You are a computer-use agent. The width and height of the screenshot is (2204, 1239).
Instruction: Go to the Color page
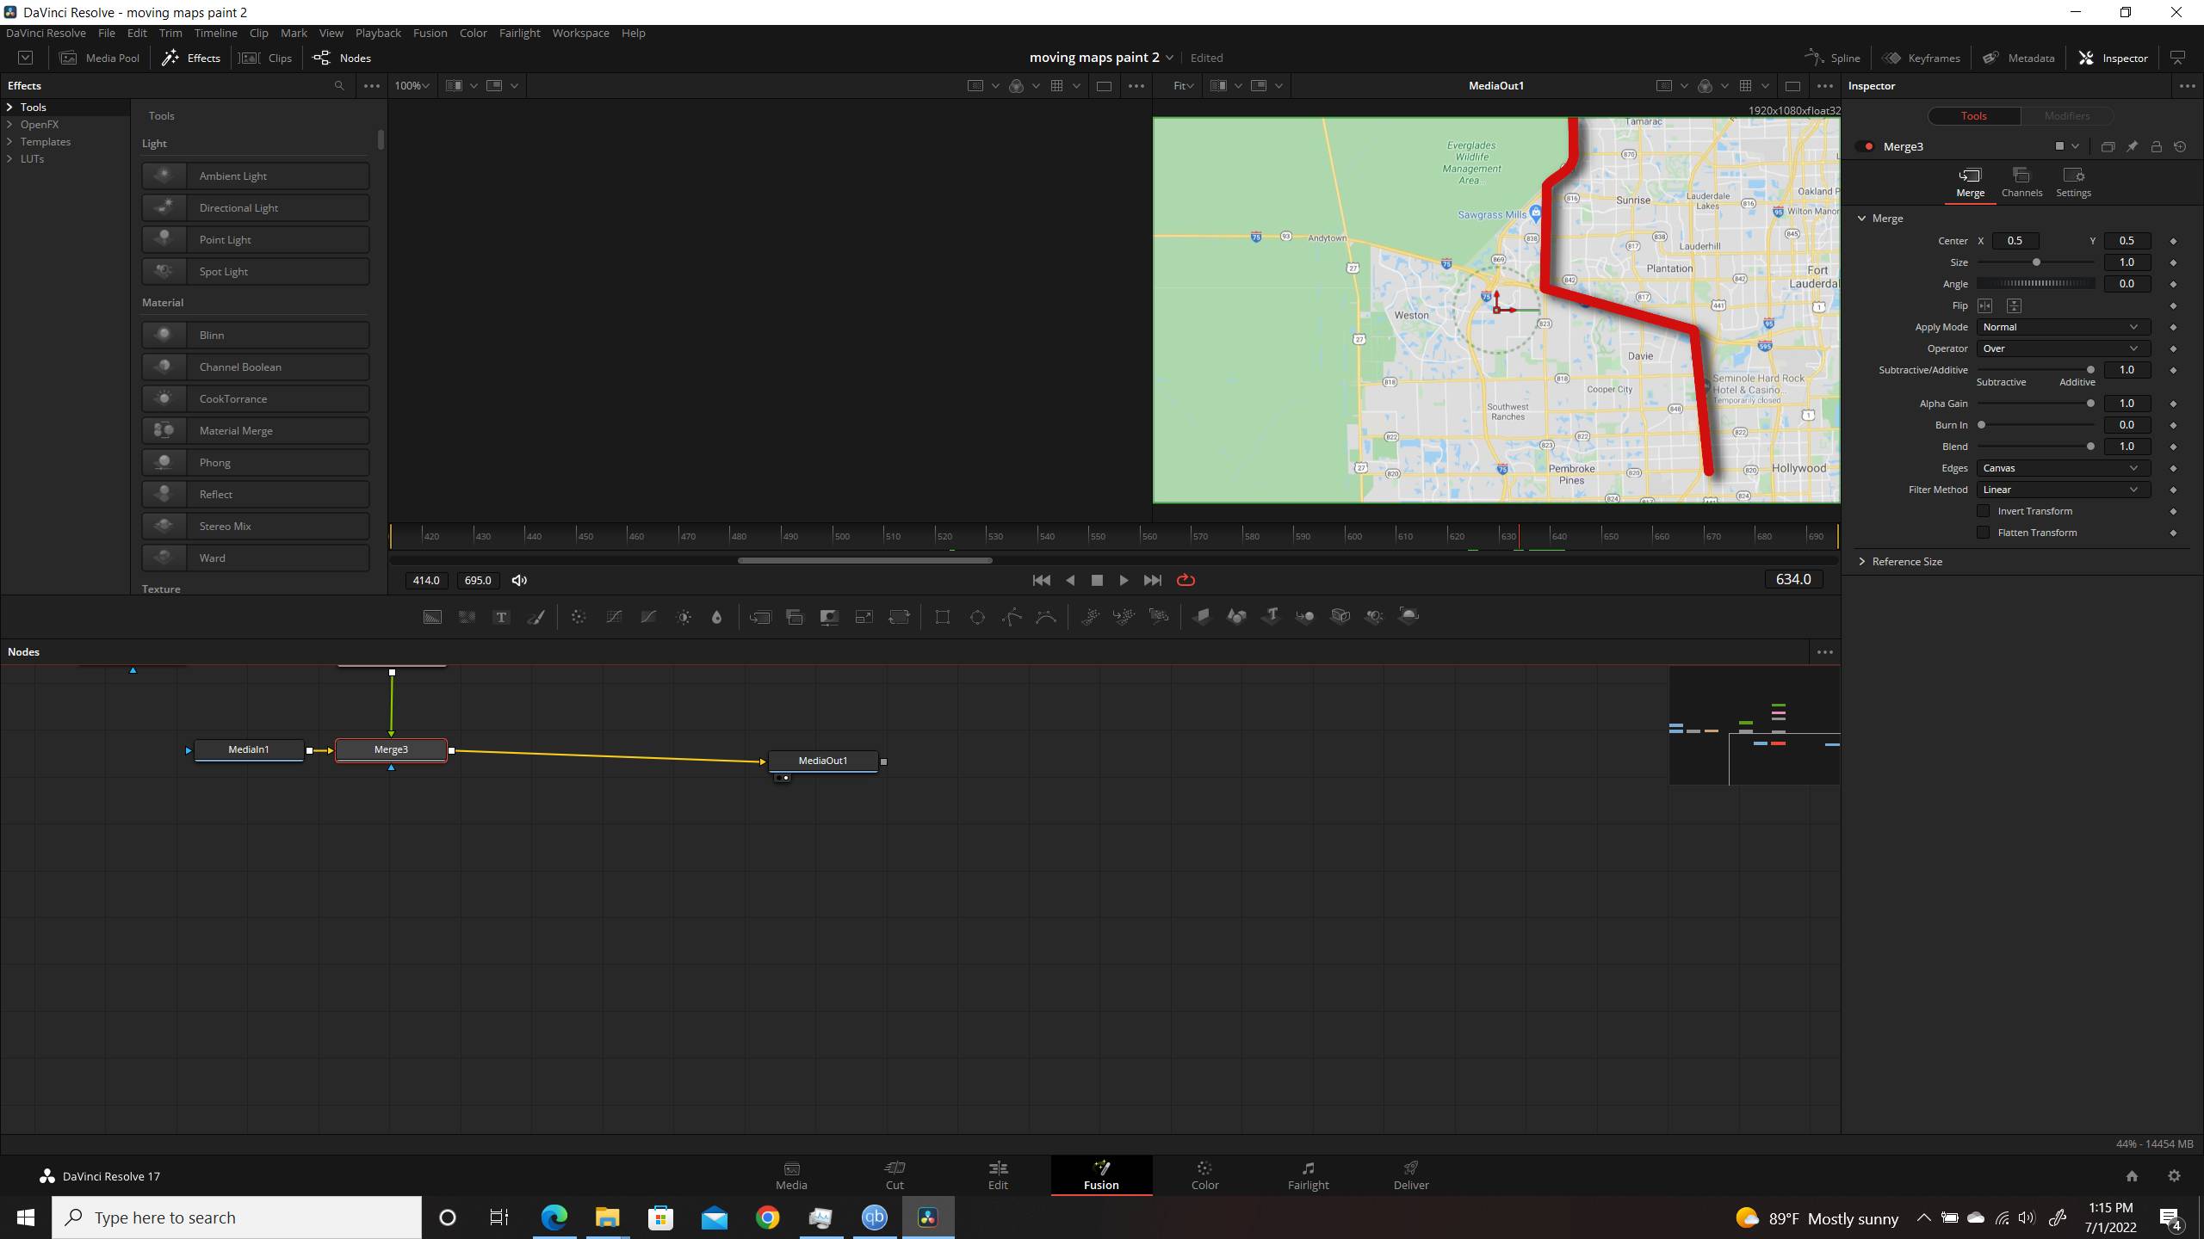[1204, 1175]
